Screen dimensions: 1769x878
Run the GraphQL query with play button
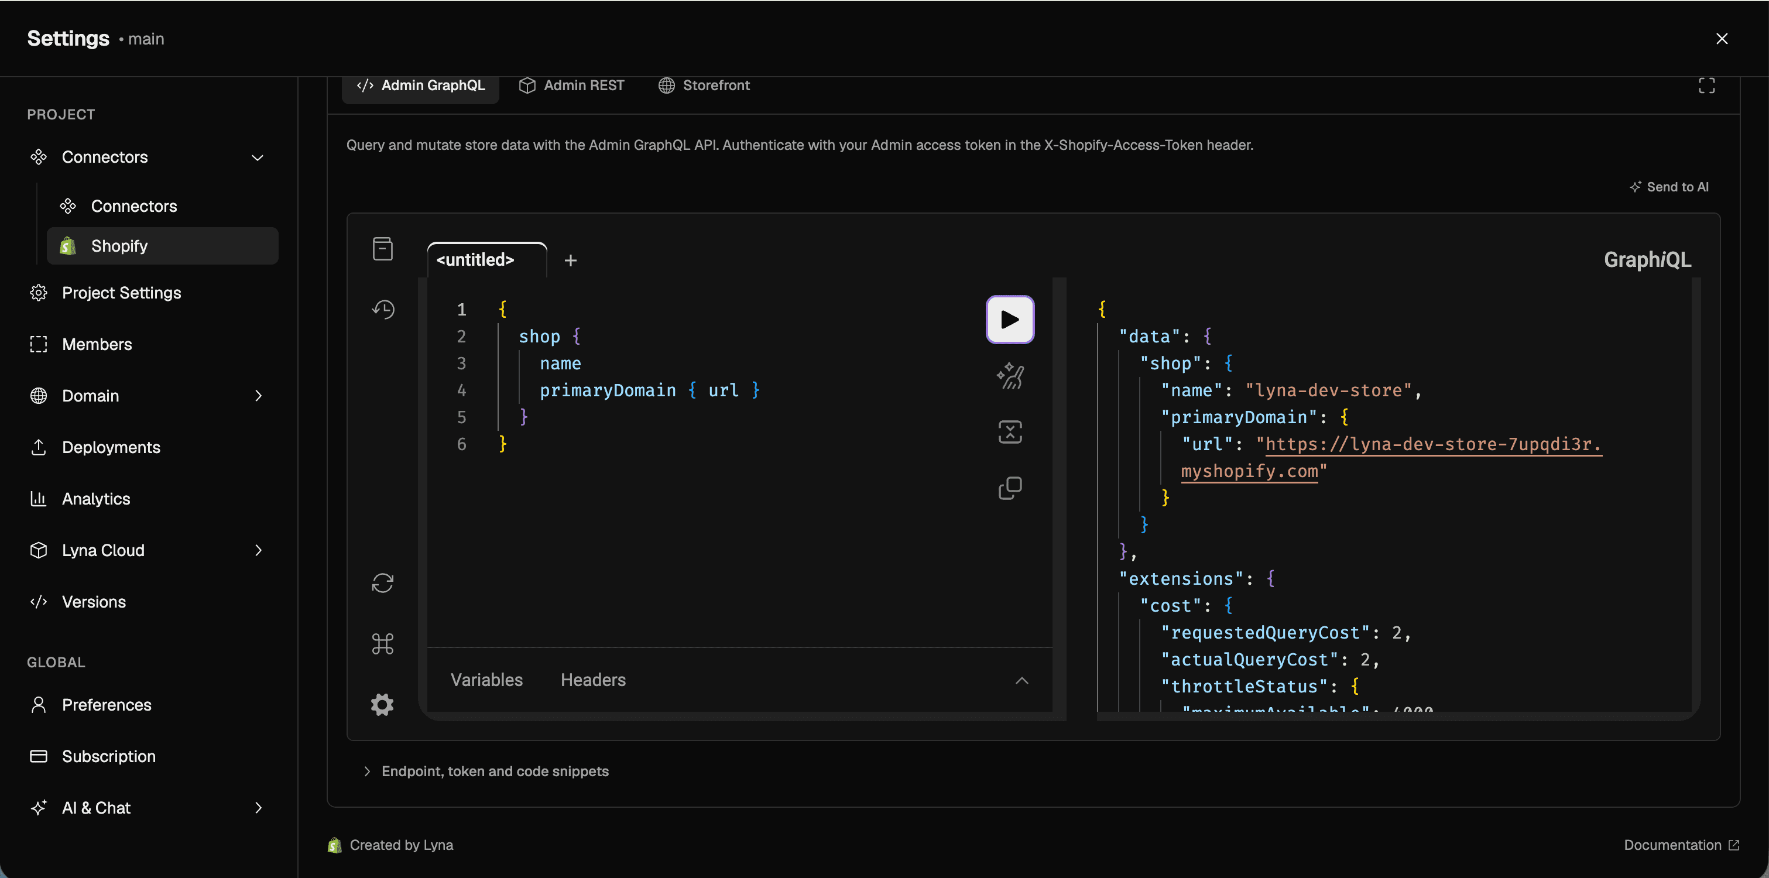[1010, 319]
